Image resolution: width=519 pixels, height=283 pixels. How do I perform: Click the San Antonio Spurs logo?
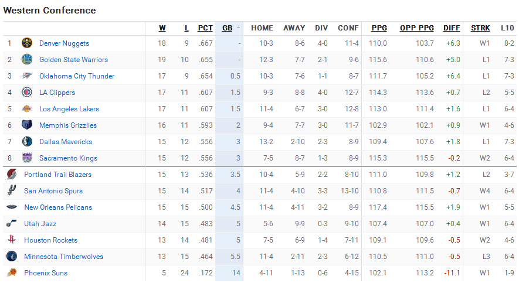[x=12, y=191]
